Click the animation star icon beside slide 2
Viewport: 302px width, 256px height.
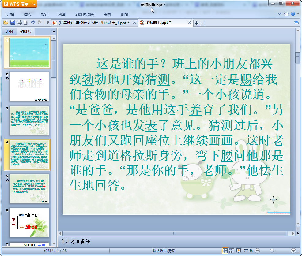coord(7,79)
